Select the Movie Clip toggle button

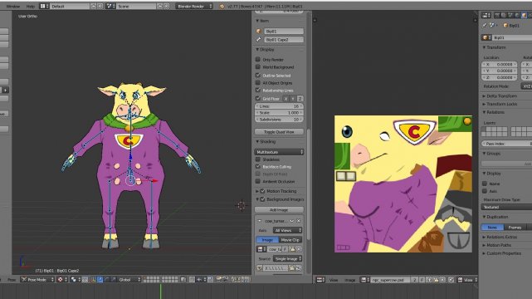[x=290, y=240]
